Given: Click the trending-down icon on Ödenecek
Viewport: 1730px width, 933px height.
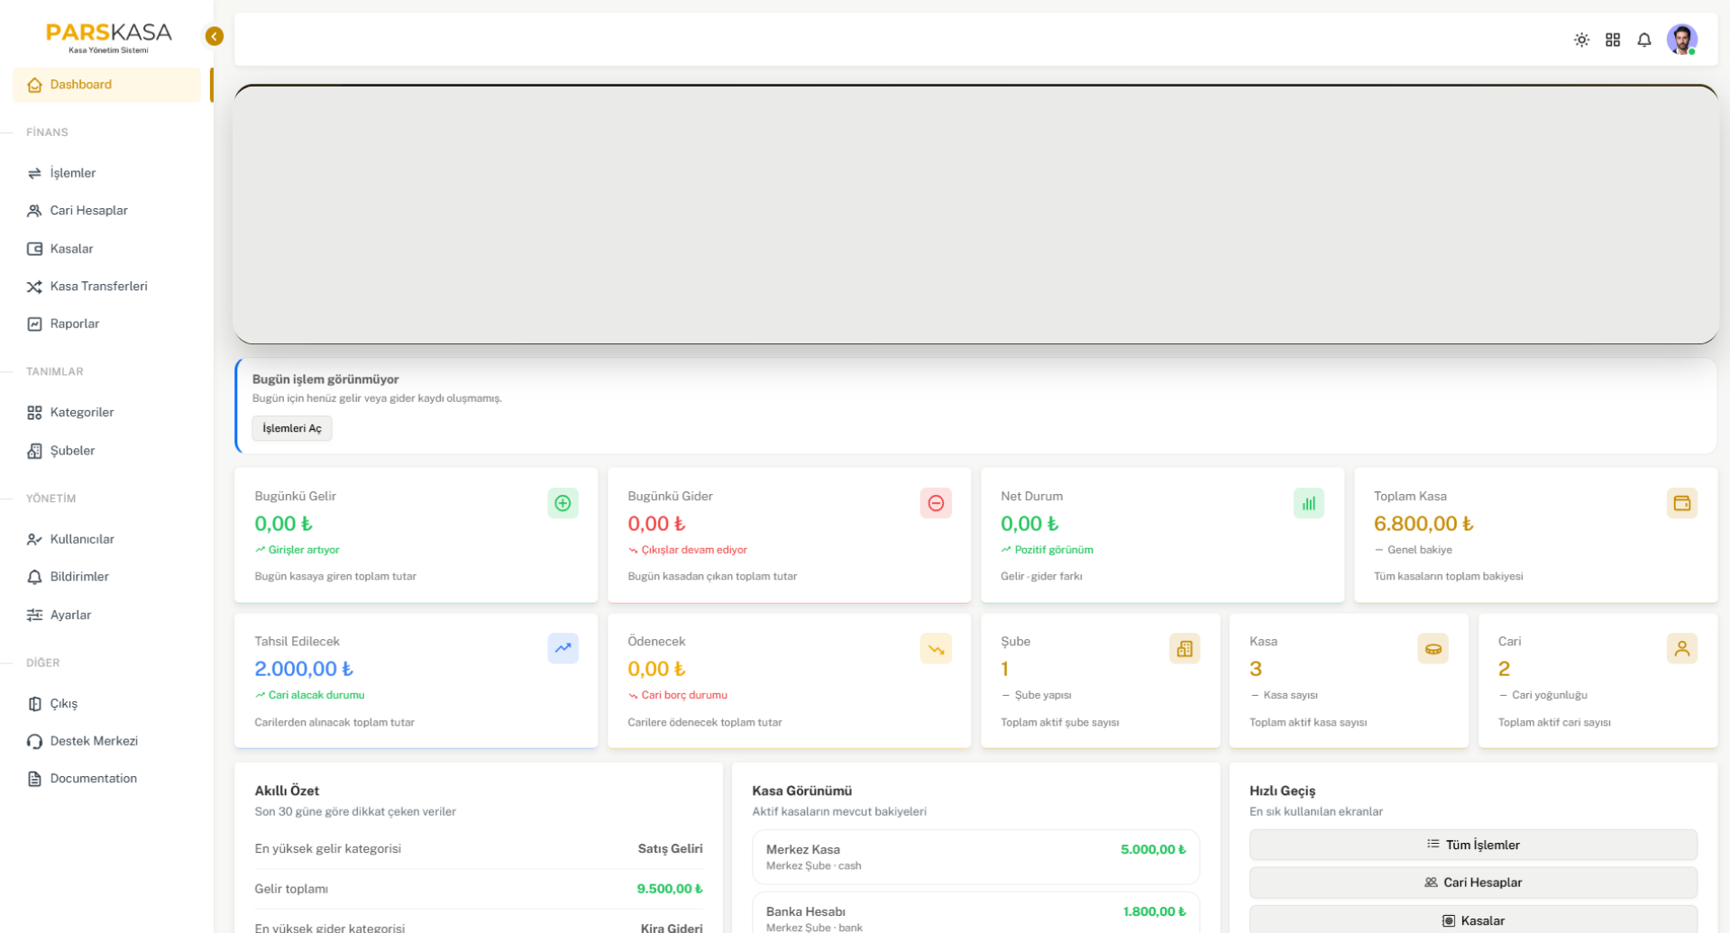Looking at the screenshot, I should 936,648.
